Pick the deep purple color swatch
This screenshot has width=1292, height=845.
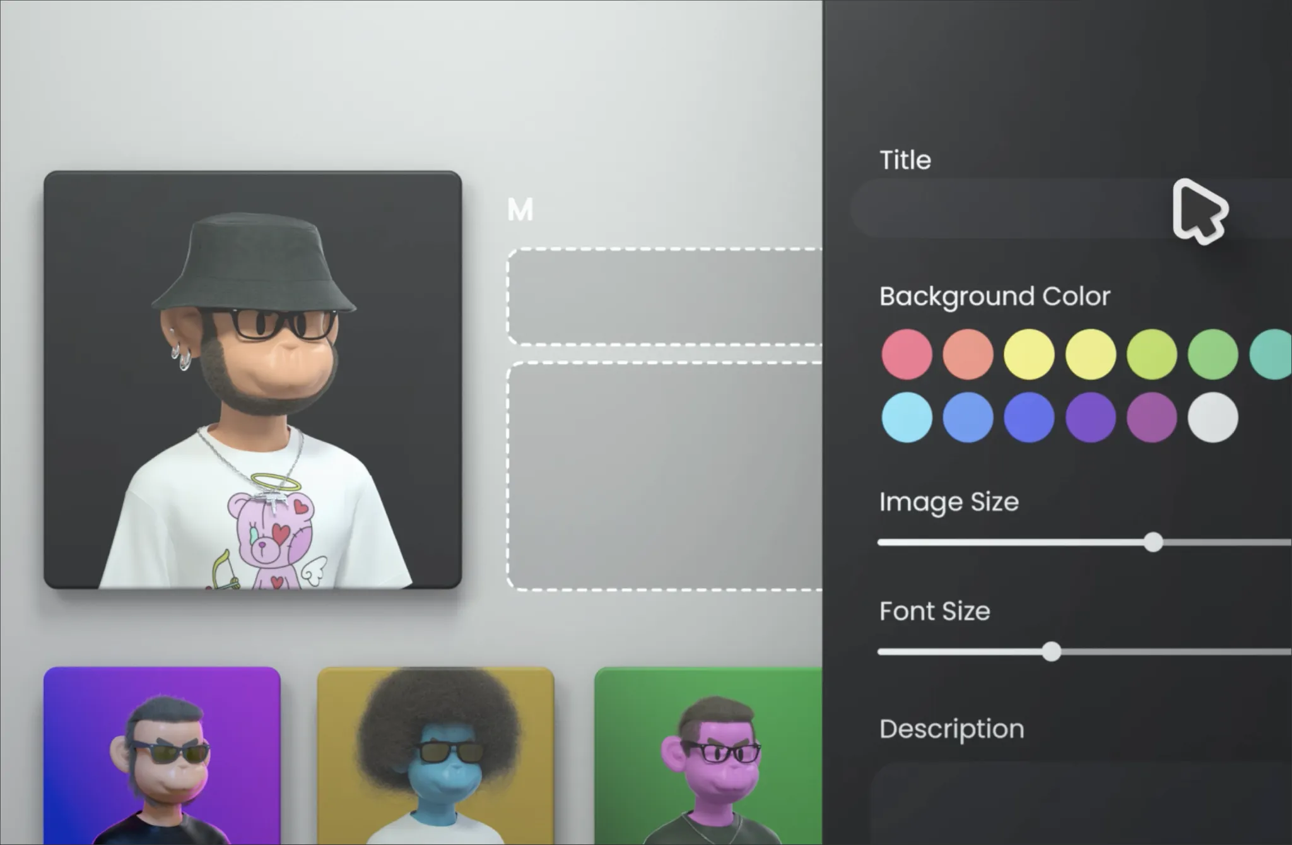click(1090, 417)
